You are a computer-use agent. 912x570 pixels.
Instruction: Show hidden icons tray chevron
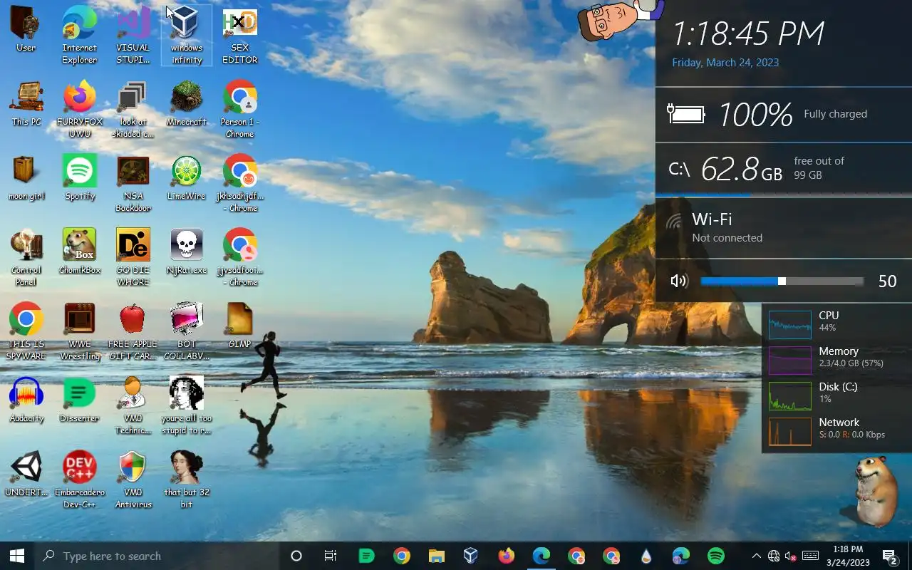click(756, 556)
